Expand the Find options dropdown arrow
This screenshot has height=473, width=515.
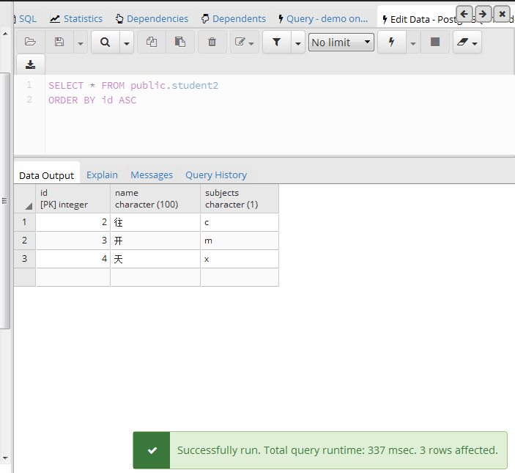(x=127, y=42)
